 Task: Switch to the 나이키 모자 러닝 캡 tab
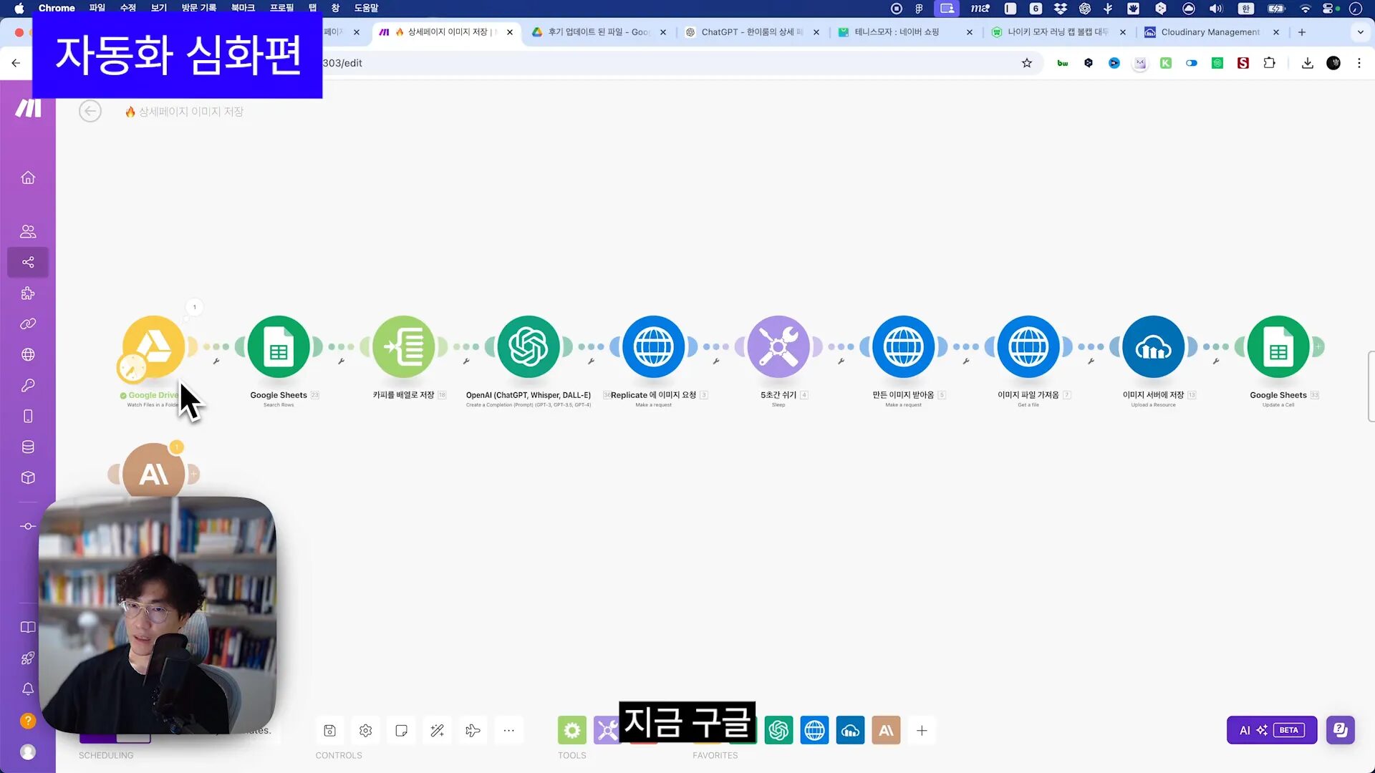pos(1057,32)
